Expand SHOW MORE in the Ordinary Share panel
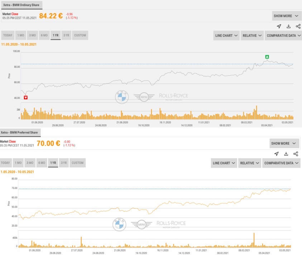The image size is (302, 255). pos(286,16)
